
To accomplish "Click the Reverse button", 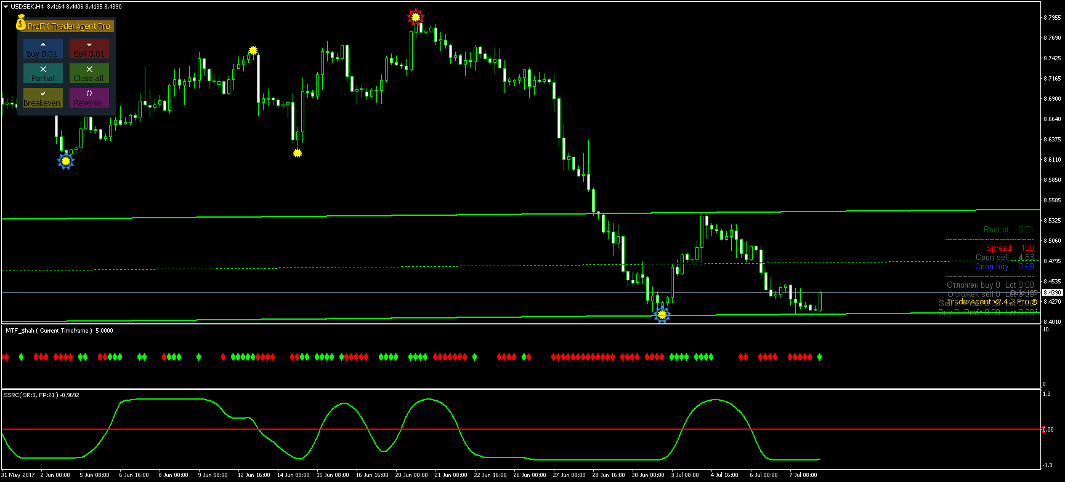I will [89, 98].
